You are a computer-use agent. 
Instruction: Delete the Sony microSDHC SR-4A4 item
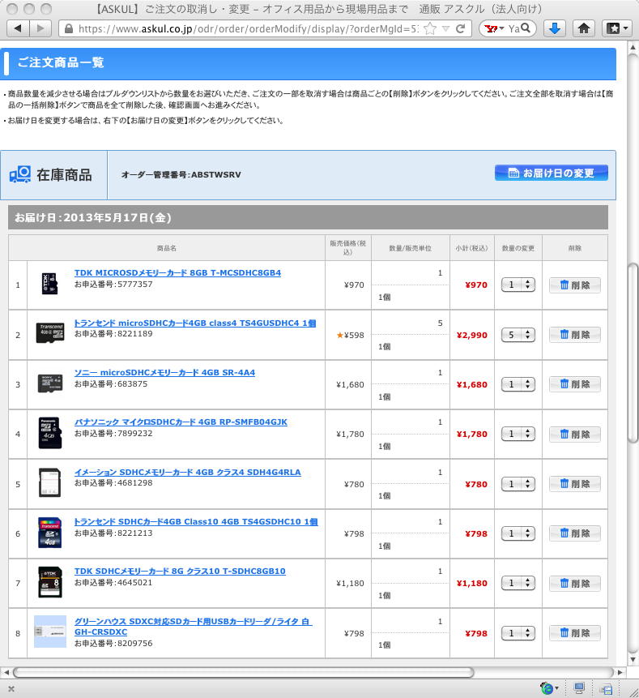(x=575, y=384)
